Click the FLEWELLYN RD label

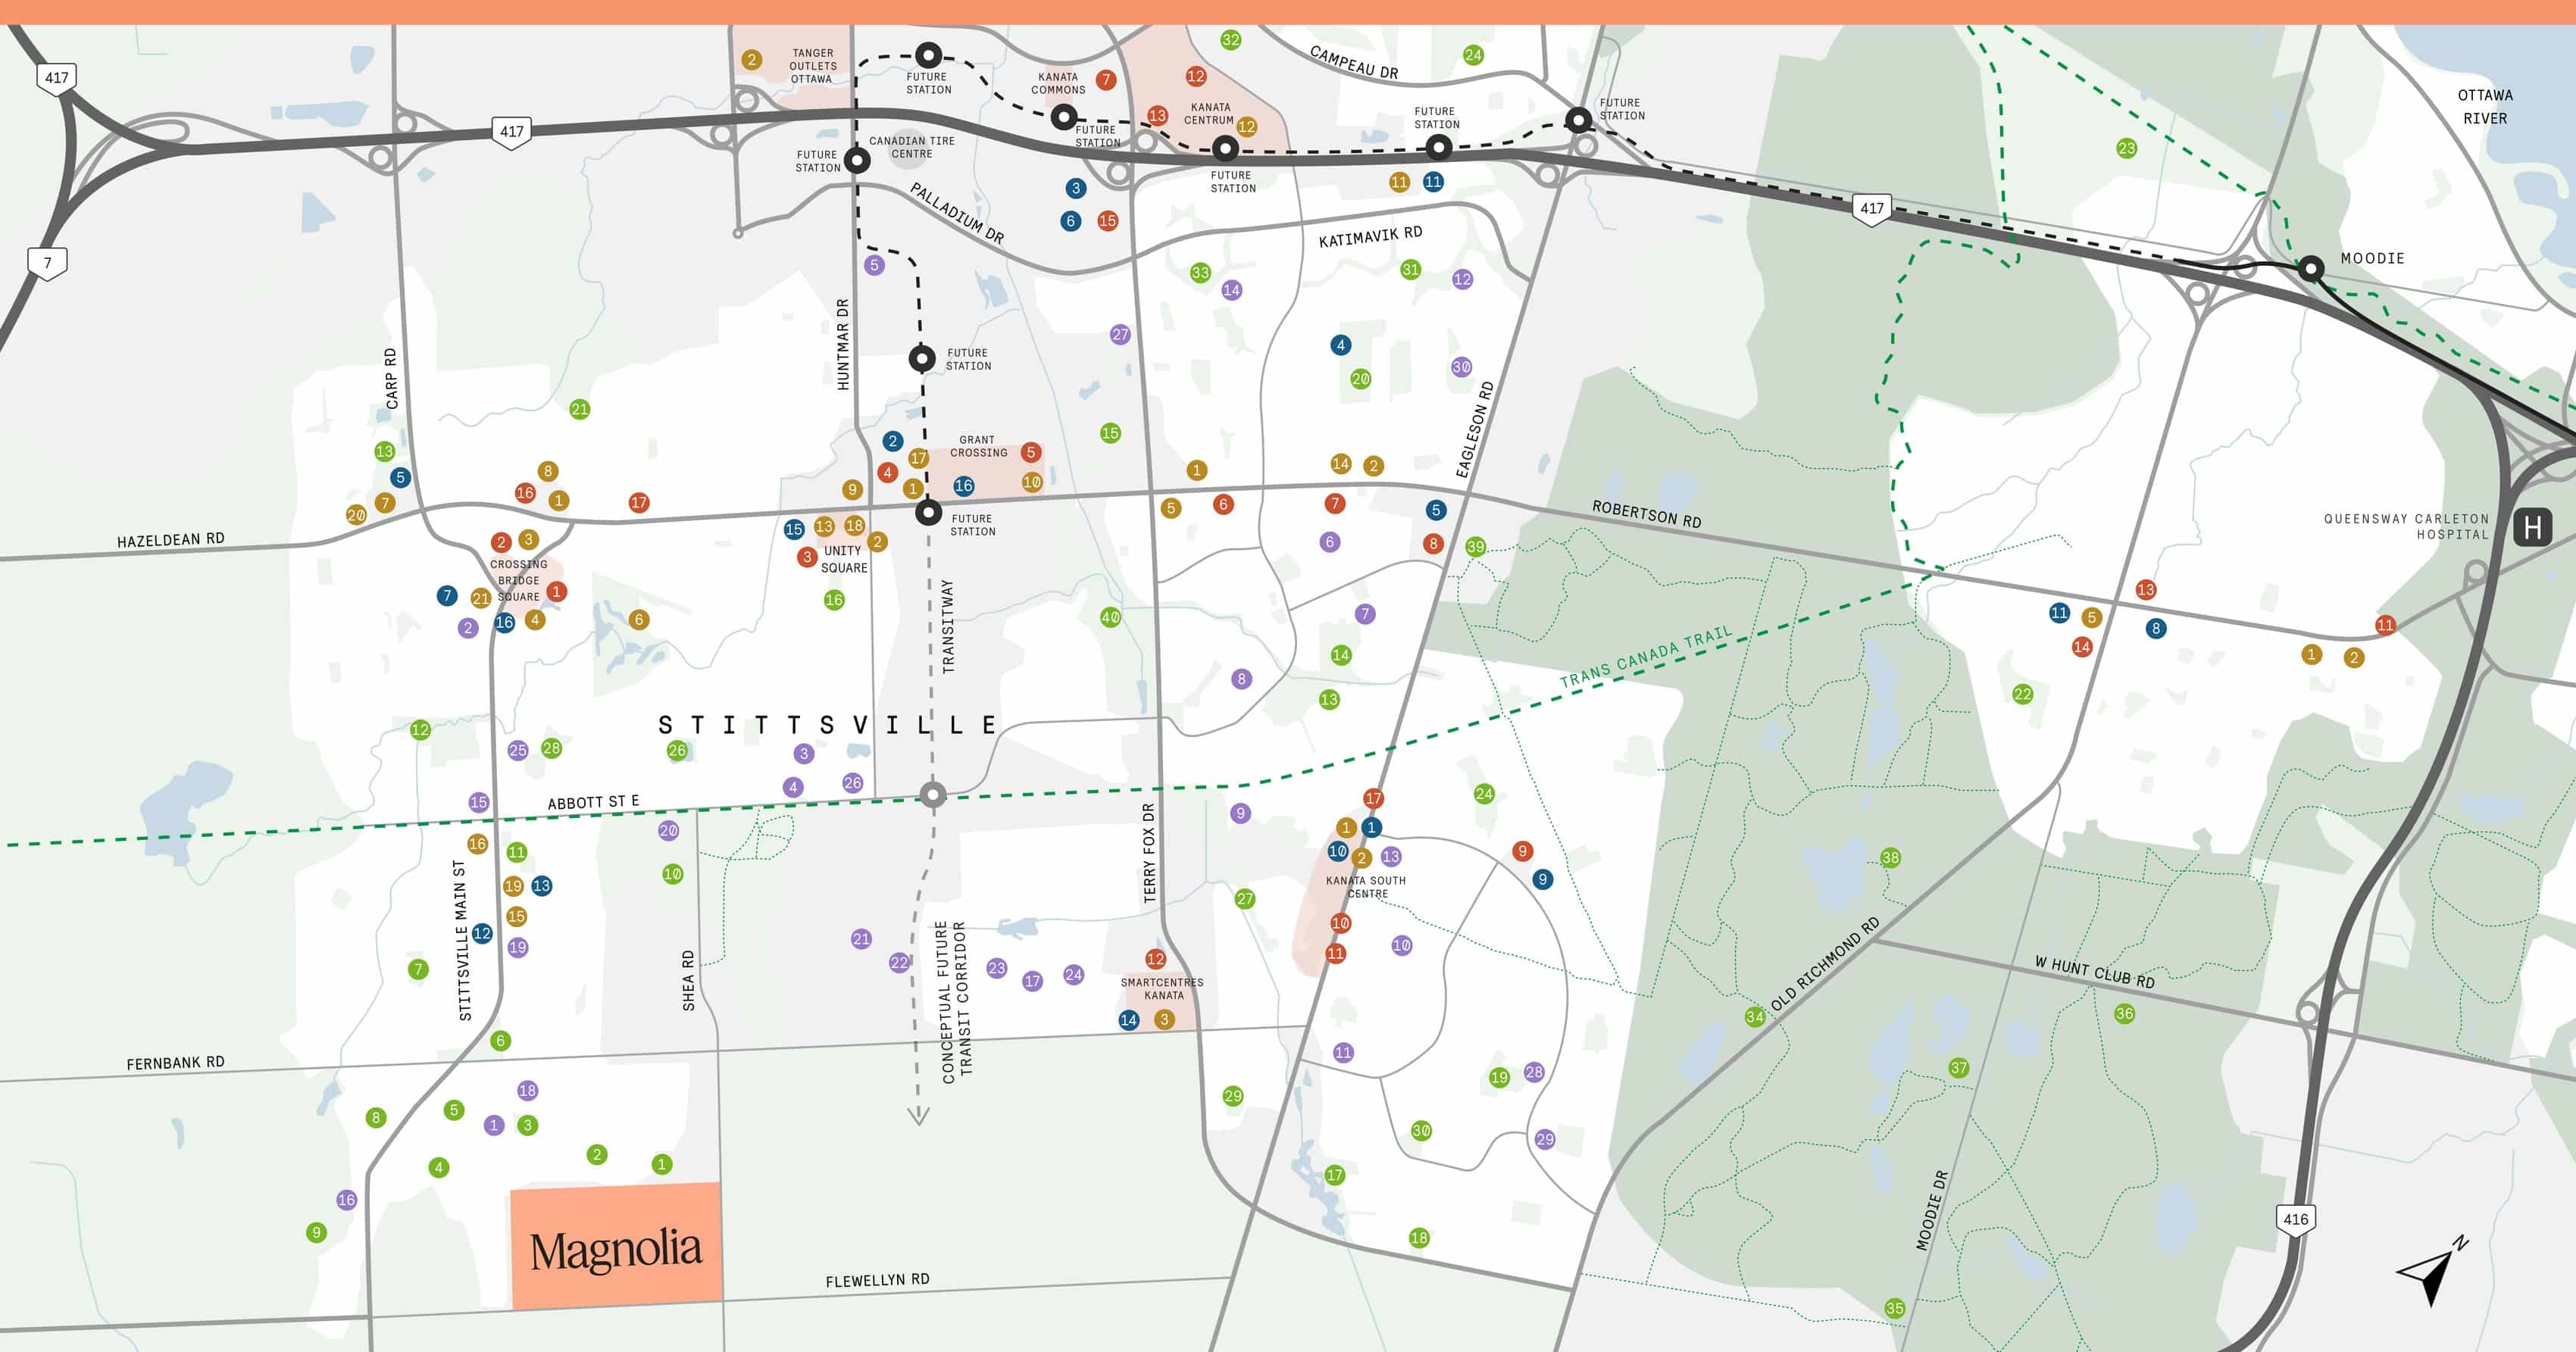pyautogui.click(x=877, y=1280)
